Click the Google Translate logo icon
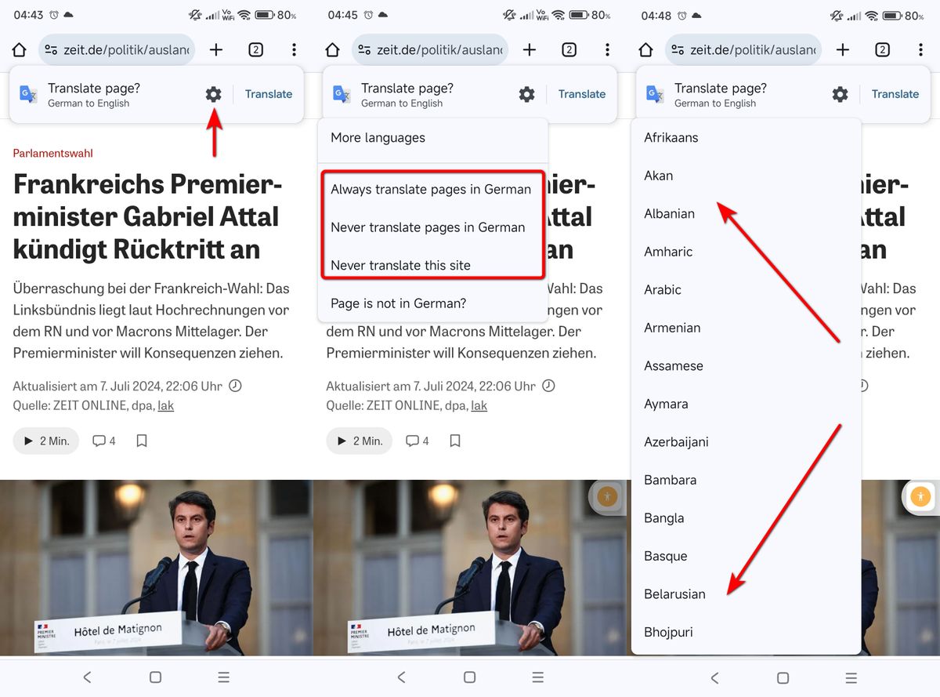Image resolution: width=940 pixels, height=697 pixels. (x=28, y=93)
